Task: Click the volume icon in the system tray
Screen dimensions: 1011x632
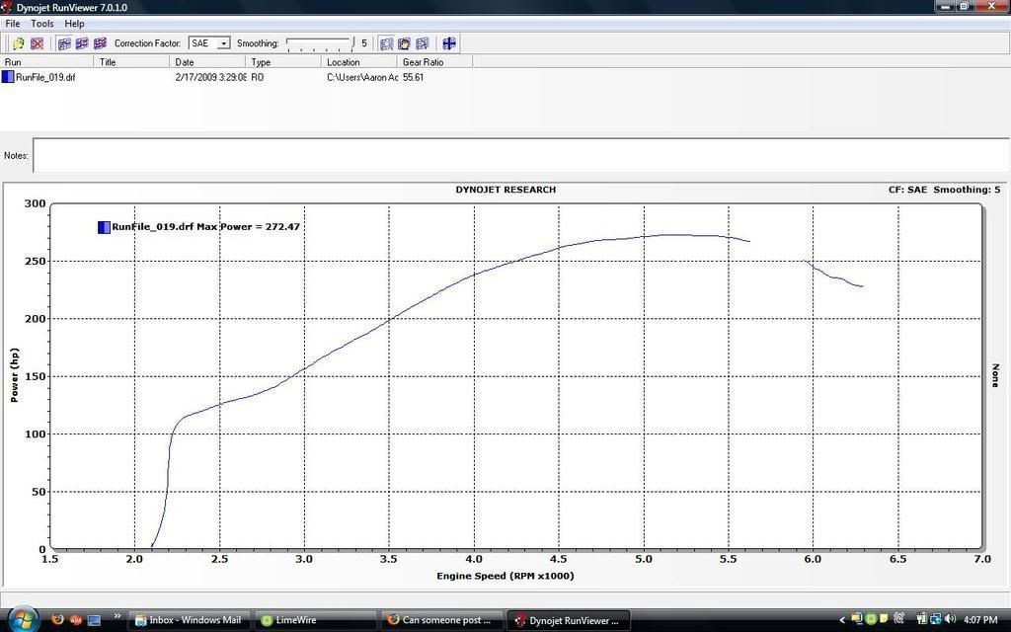Action: point(949,620)
